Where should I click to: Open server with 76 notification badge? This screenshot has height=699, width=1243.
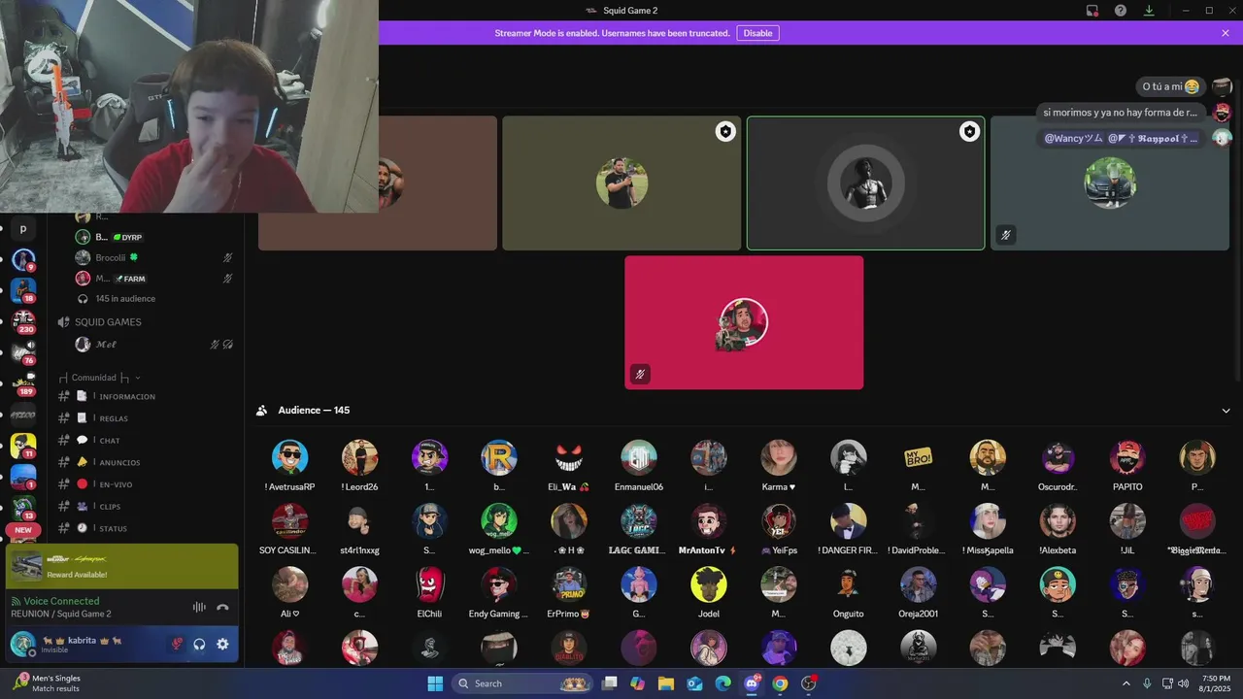point(23,353)
